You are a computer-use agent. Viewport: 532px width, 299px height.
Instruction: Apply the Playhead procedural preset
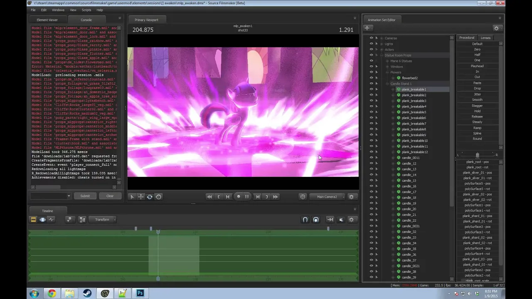(477, 66)
